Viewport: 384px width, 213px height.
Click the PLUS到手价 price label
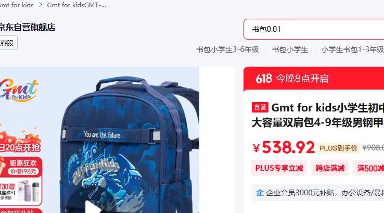[338, 148]
